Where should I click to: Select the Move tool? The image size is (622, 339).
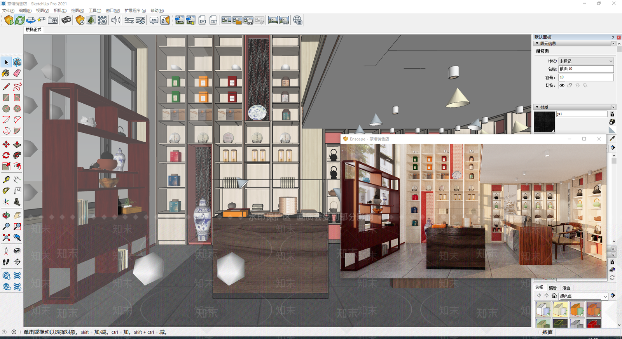6,144
